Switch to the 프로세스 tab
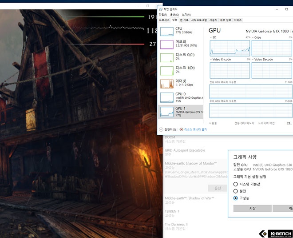The height and width of the screenshot is (238, 293). 164,20
